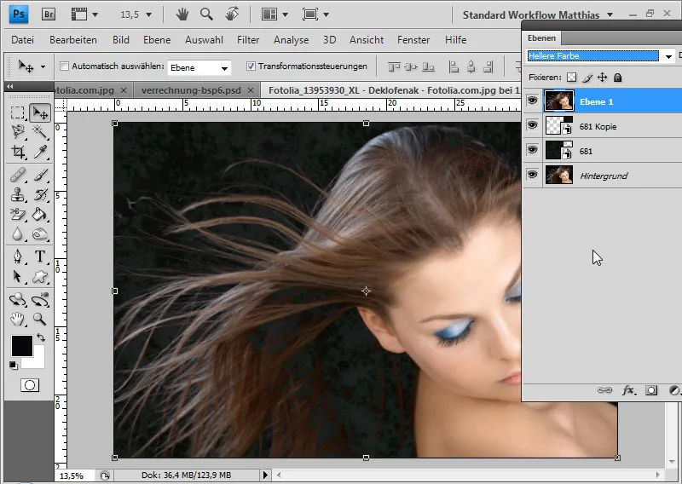Screen dimensions: 682x484
Task: Select the Type tool
Action: pos(40,256)
